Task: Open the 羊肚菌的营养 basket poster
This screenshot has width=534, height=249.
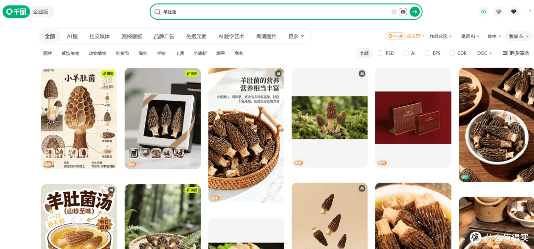Action: tap(246, 135)
